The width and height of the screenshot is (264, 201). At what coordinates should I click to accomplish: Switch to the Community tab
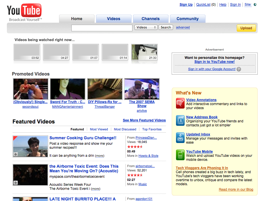(x=187, y=19)
